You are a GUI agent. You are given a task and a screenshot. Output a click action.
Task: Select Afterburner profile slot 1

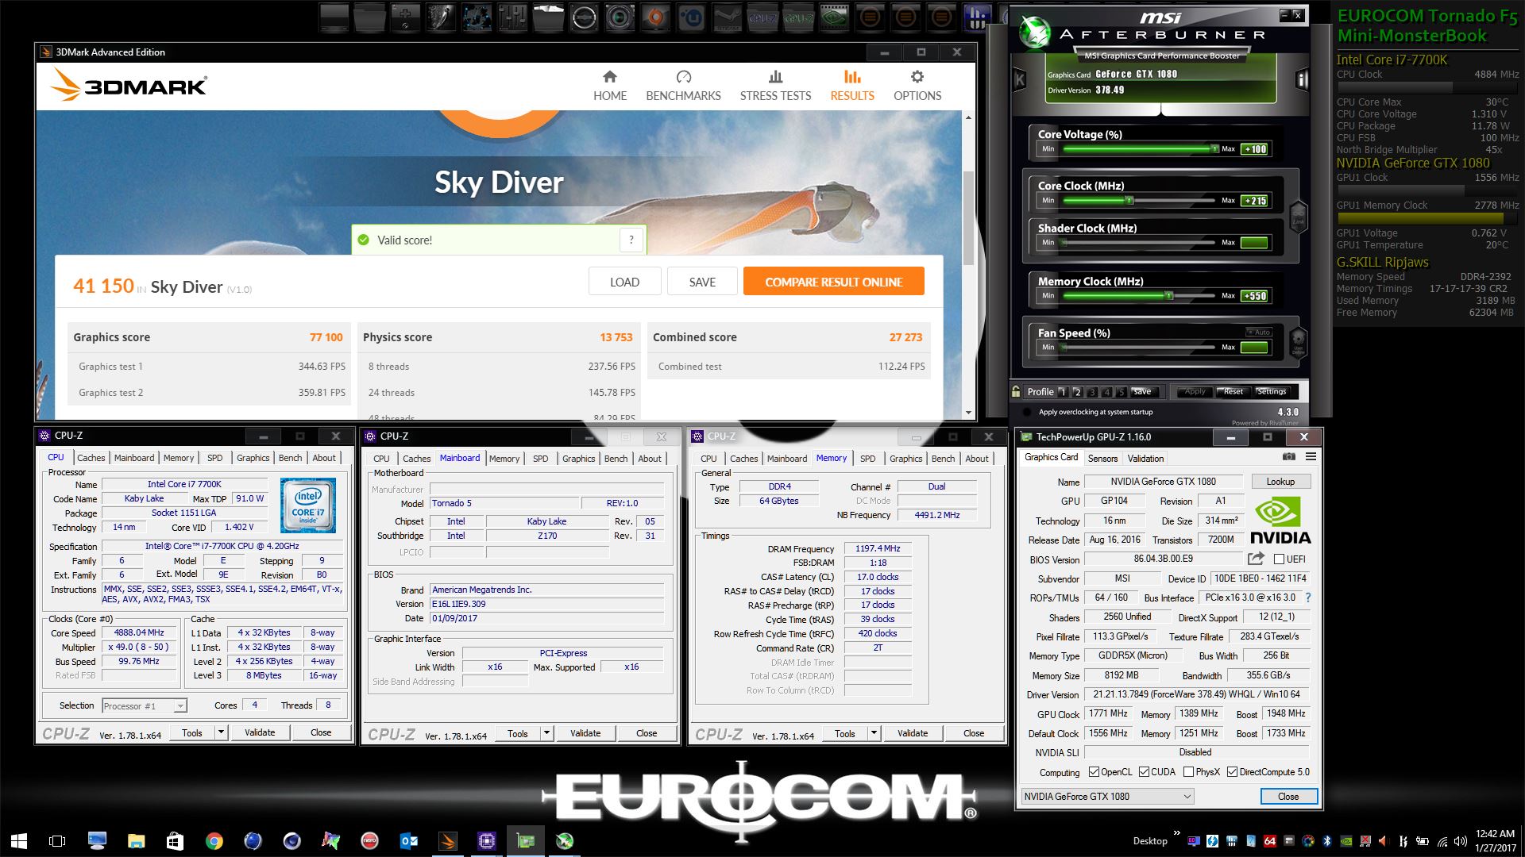pos(1062,392)
